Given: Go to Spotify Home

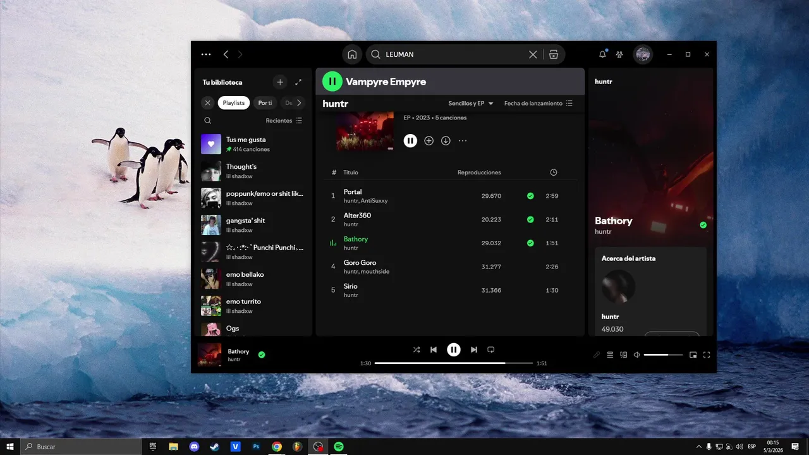Looking at the screenshot, I should (352, 54).
